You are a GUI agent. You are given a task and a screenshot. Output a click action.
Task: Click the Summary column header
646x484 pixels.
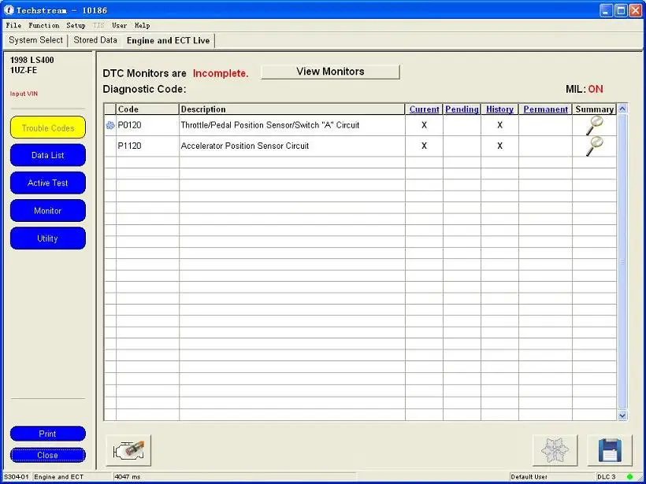(595, 109)
